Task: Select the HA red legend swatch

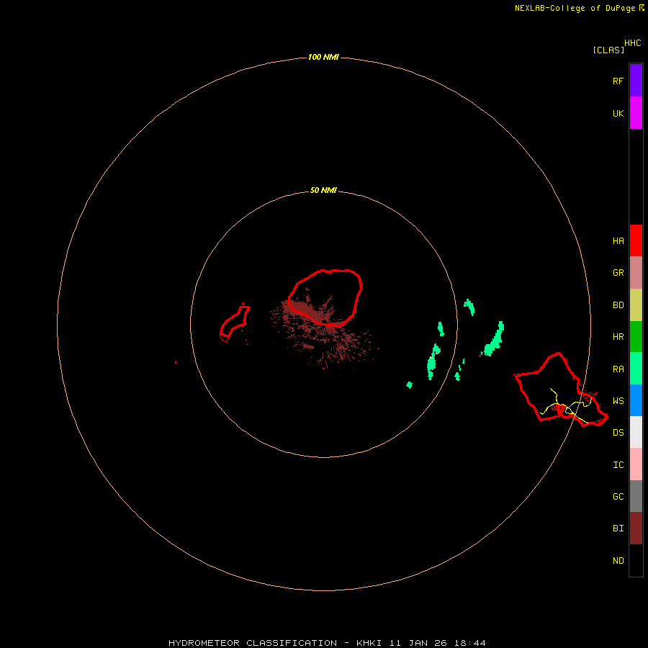Action: [x=636, y=240]
